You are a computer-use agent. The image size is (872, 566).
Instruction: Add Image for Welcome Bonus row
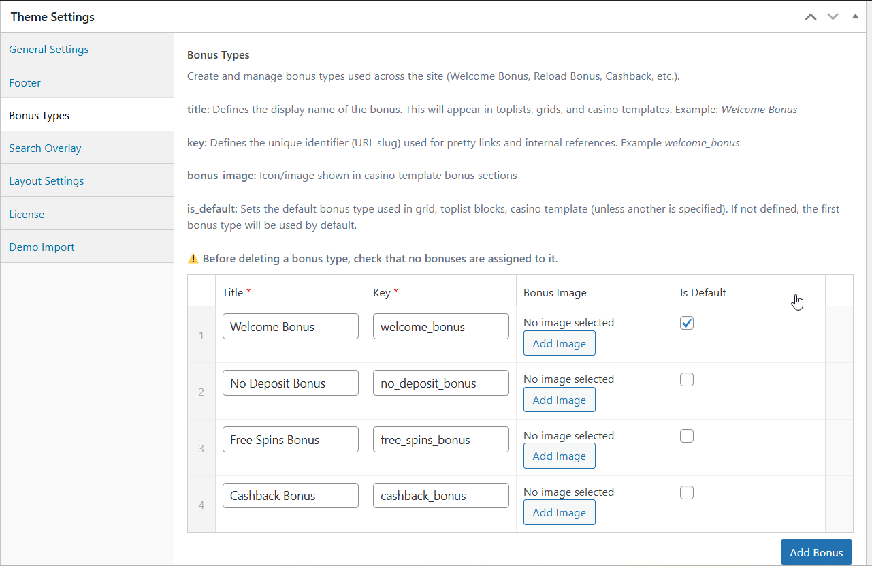559,344
